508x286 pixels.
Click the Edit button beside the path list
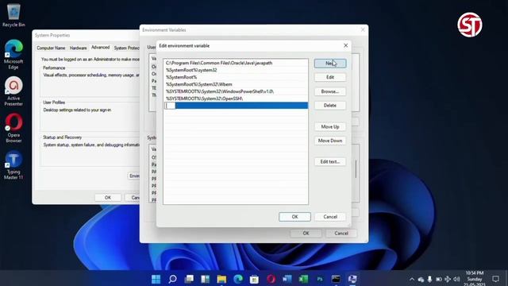[x=330, y=77]
